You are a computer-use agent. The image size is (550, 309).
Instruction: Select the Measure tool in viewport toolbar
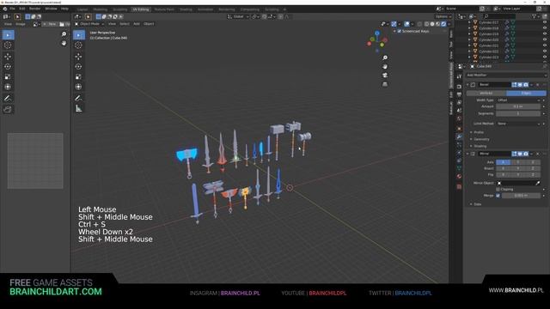(x=78, y=109)
